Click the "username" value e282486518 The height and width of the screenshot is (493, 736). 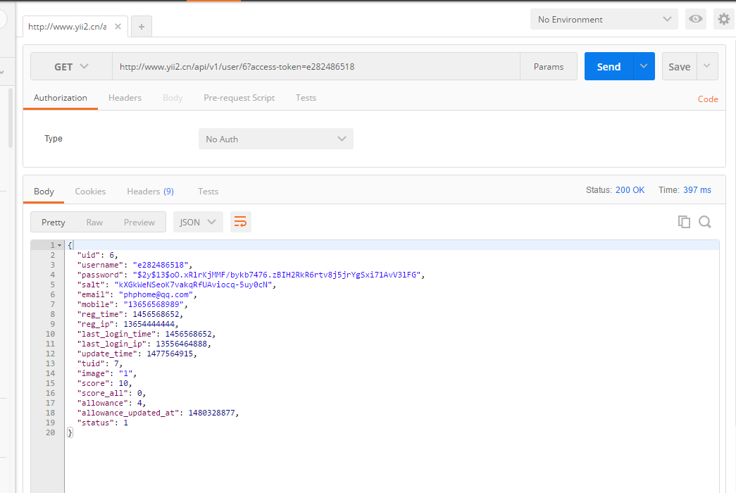coord(161,266)
